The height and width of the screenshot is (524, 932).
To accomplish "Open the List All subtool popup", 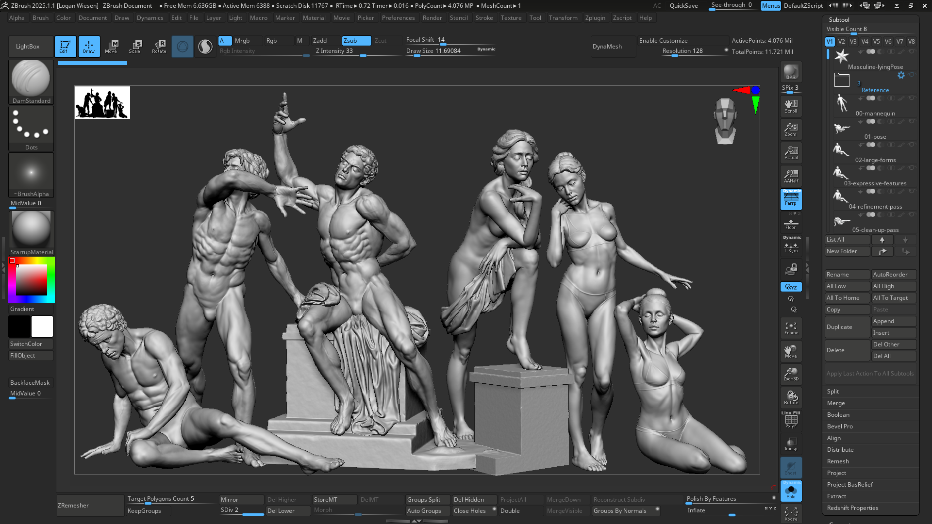I will coord(847,240).
